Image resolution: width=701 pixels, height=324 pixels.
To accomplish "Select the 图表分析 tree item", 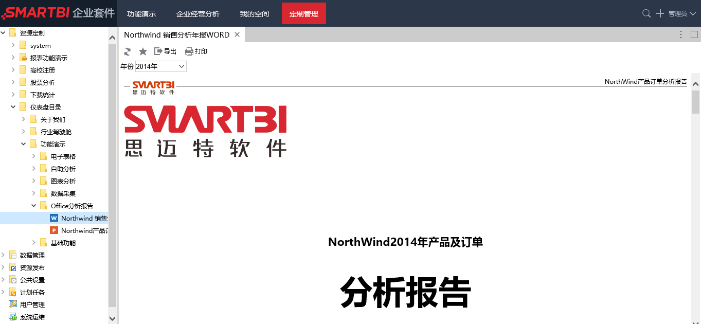I will [x=63, y=181].
